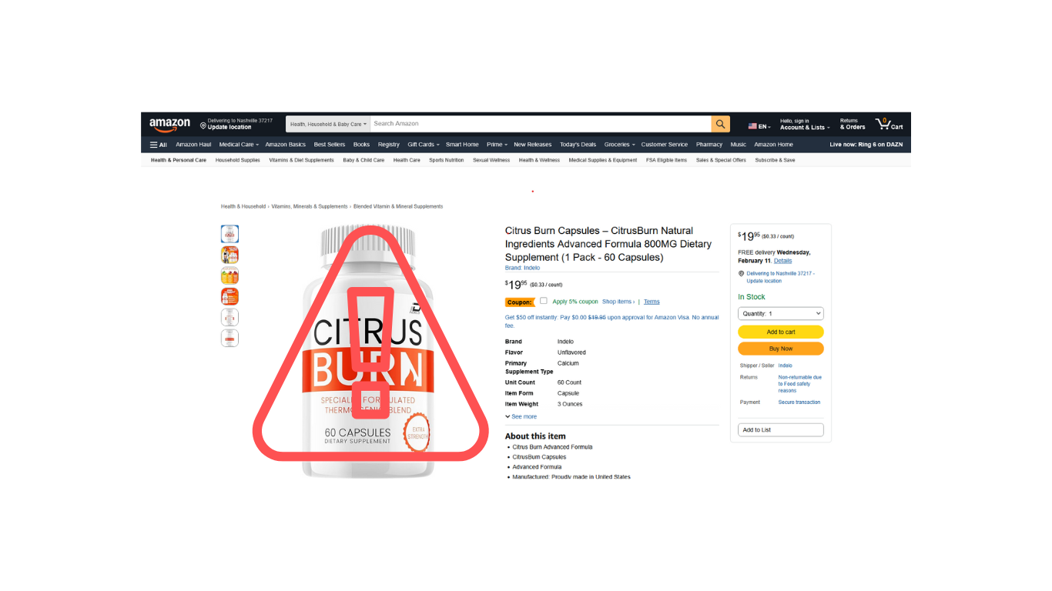The image size is (1052, 591).
Task: Click the Add to cart button
Action: click(781, 332)
